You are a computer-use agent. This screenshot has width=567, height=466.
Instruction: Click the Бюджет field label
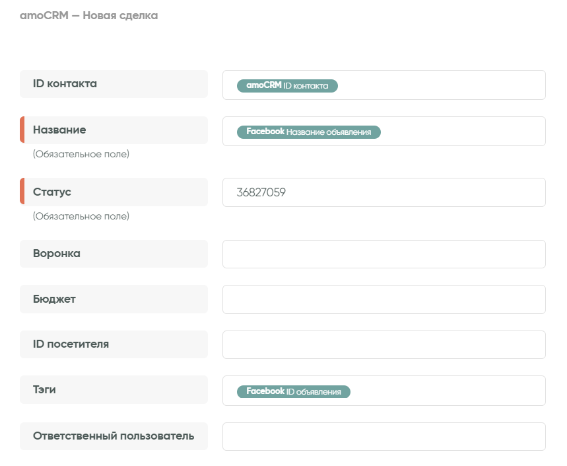pos(54,299)
